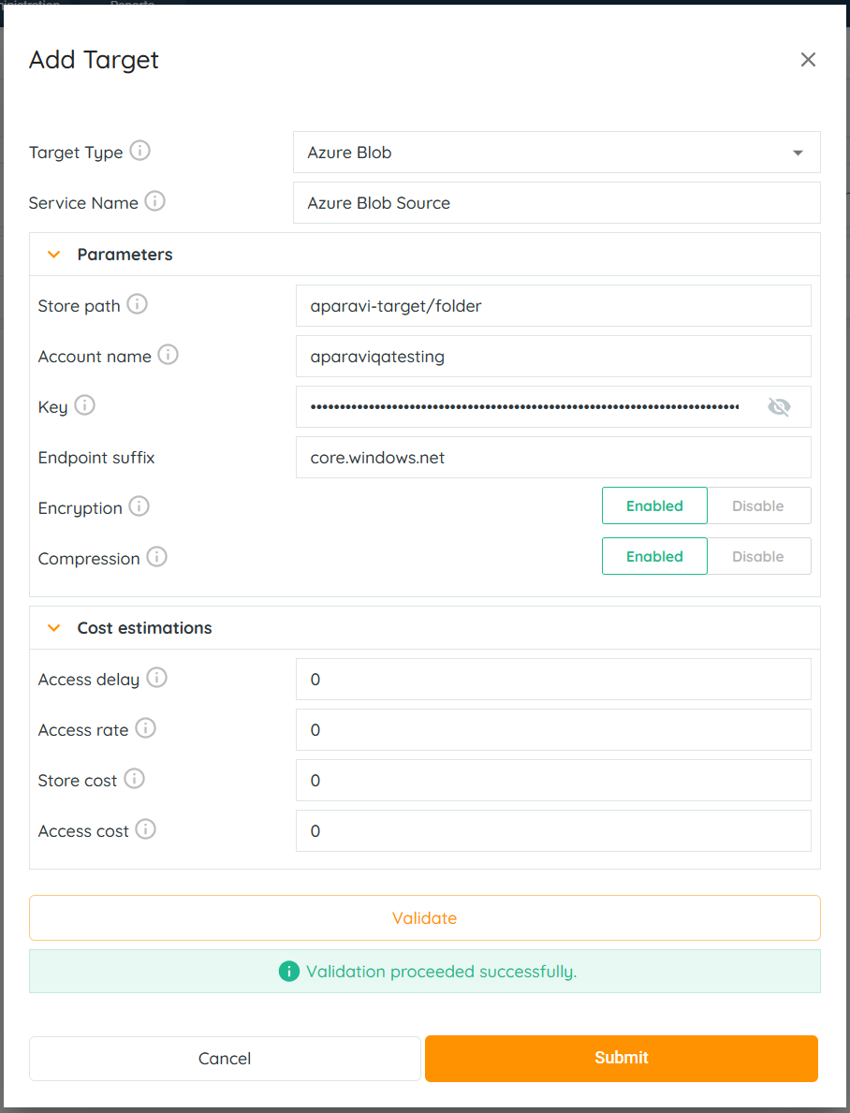Disable encryption for the target

[758, 505]
